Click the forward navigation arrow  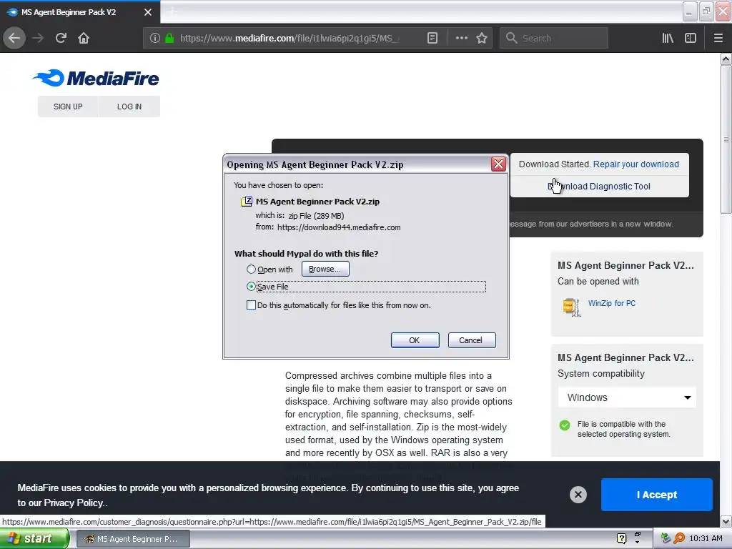pyautogui.click(x=38, y=38)
